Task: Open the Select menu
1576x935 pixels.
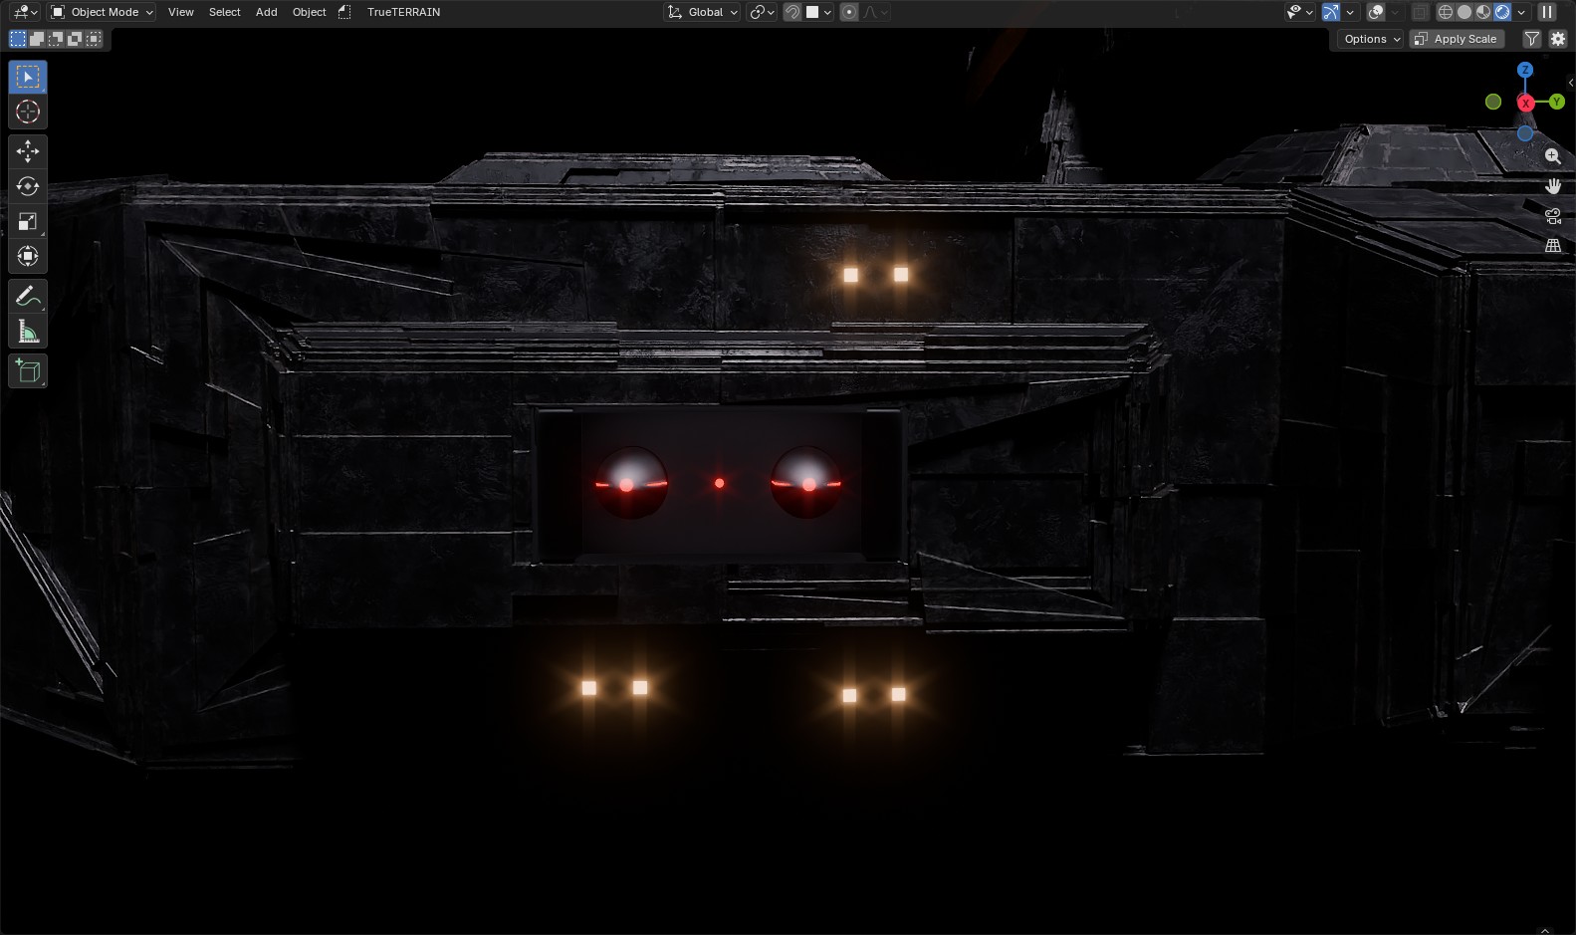Action: pyautogui.click(x=225, y=12)
